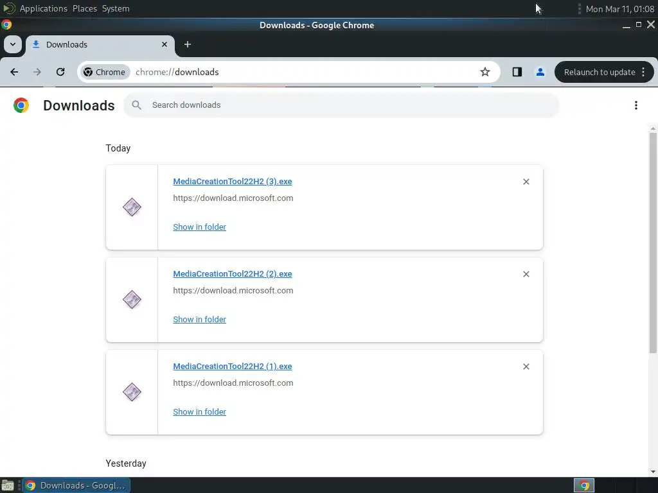This screenshot has width=658, height=493.
Task: Click the source URL of MediaCreationTool22H2 (2).exe
Action: pyautogui.click(x=233, y=291)
